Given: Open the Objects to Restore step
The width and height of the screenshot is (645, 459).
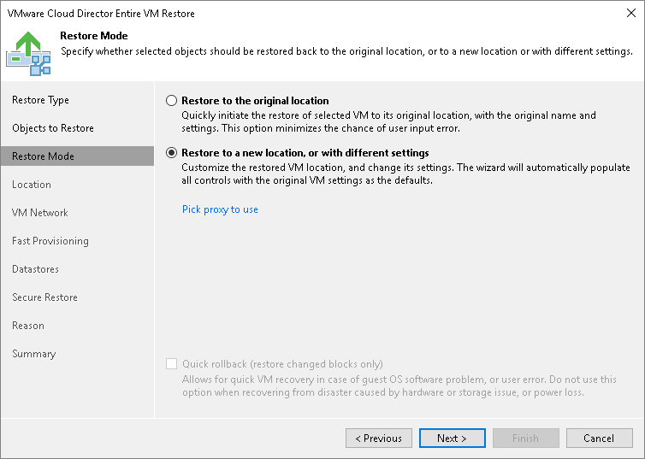Looking at the screenshot, I should 53,128.
